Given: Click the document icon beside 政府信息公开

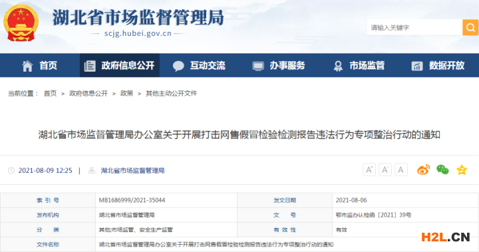Looking at the screenshot, I should pos(90,66).
